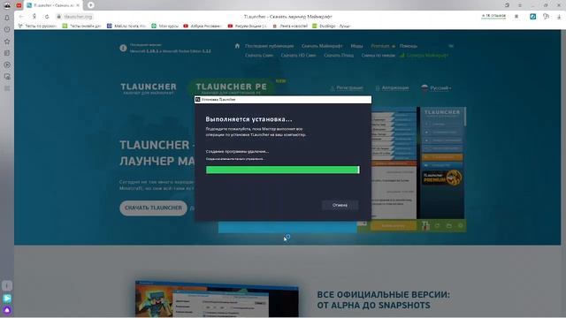Image resolution: width=566 pixels, height=318 pixels.
Task: Open the browser downloads arrow icon
Action: click(559, 17)
